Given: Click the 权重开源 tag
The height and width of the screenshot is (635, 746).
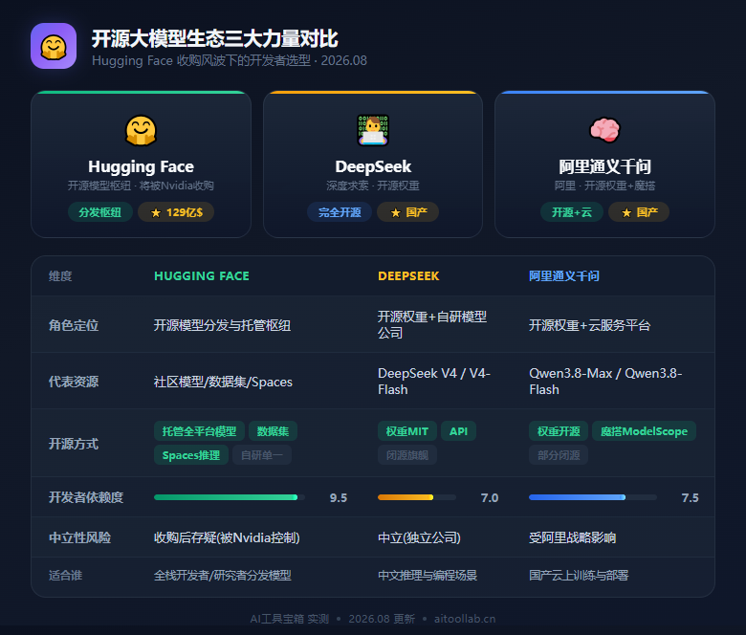Looking at the screenshot, I should (559, 431).
